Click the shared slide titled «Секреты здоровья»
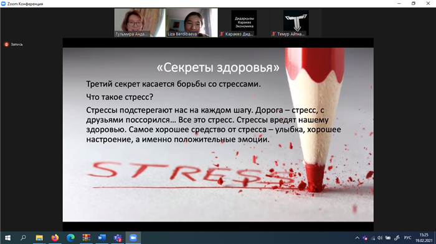Image resolution: width=436 pixels, height=244 pixels. coord(218,135)
